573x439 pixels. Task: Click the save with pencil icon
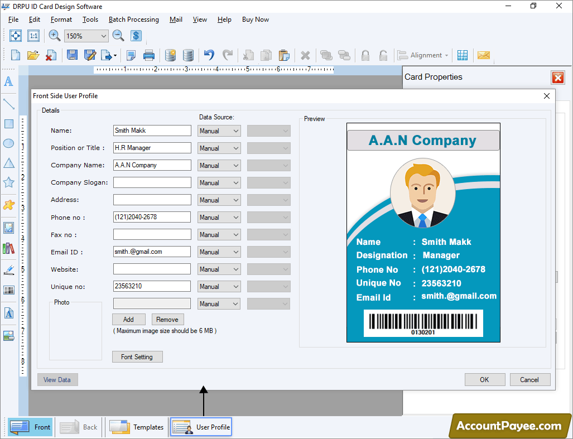(x=90, y=55)
